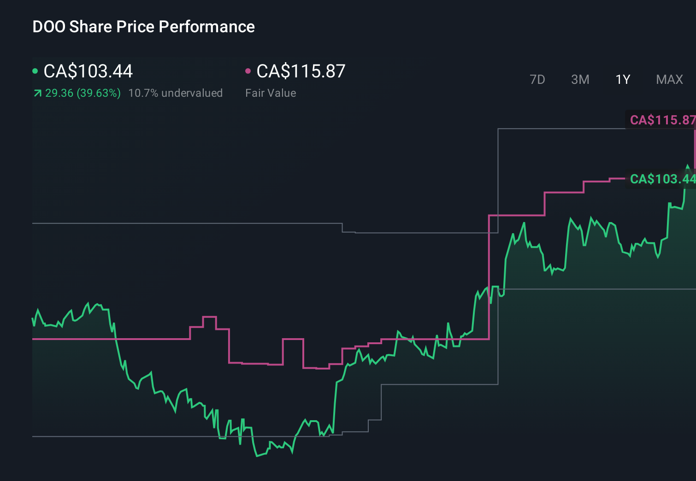Image resolution: width=696 pixels, height=481 pixels.
Task: Click the DOO Share Price Performance title
Action: 143,27
